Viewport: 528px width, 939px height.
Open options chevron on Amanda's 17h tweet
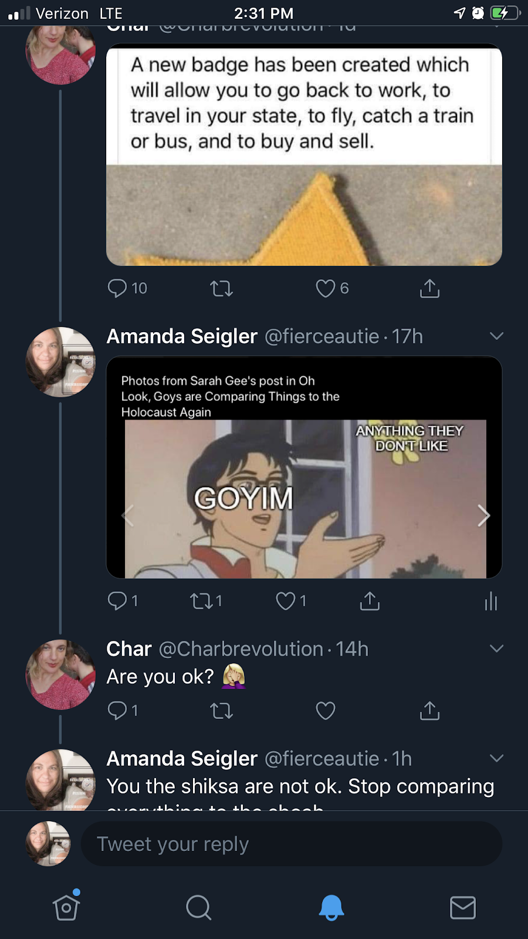[496, 336]
